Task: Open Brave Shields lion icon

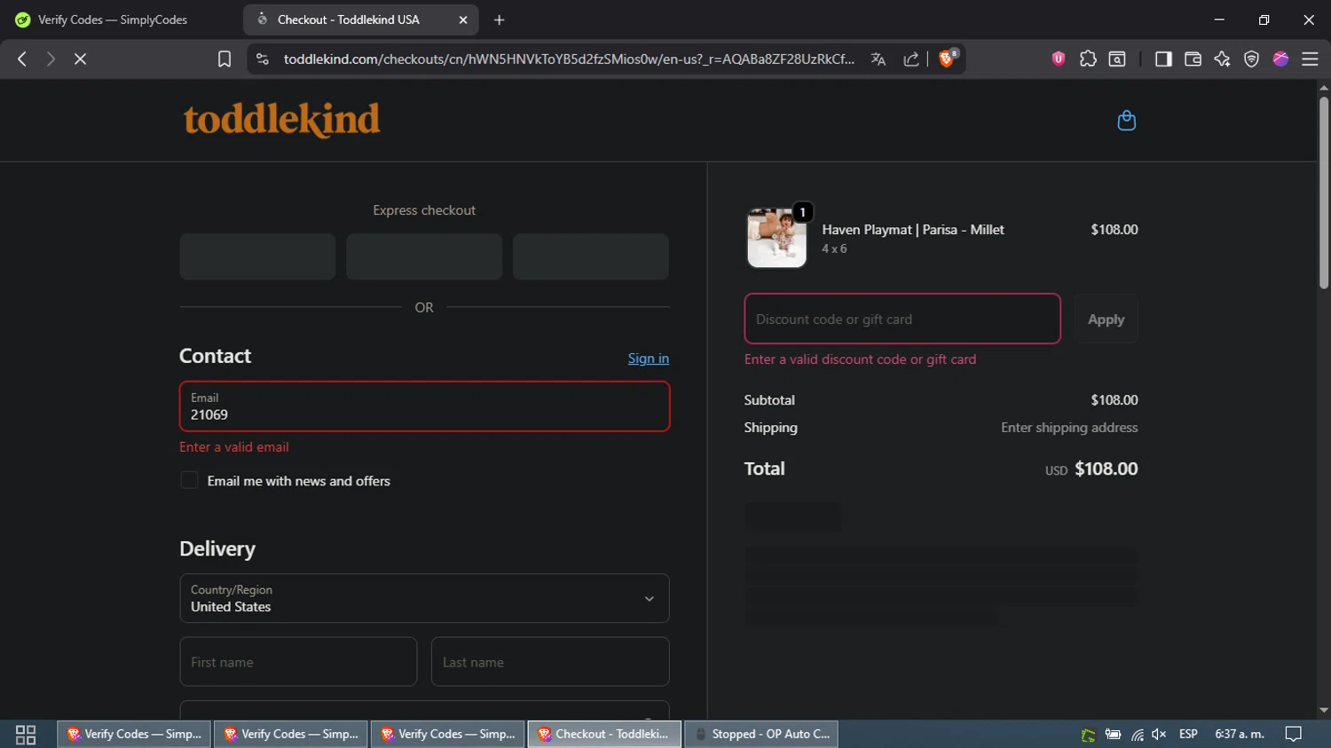Action: 948,59
